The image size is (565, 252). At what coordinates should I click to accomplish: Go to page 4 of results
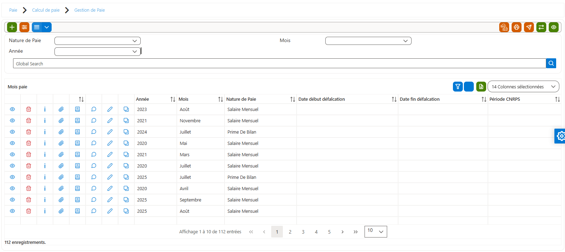(x=316, y=232)
